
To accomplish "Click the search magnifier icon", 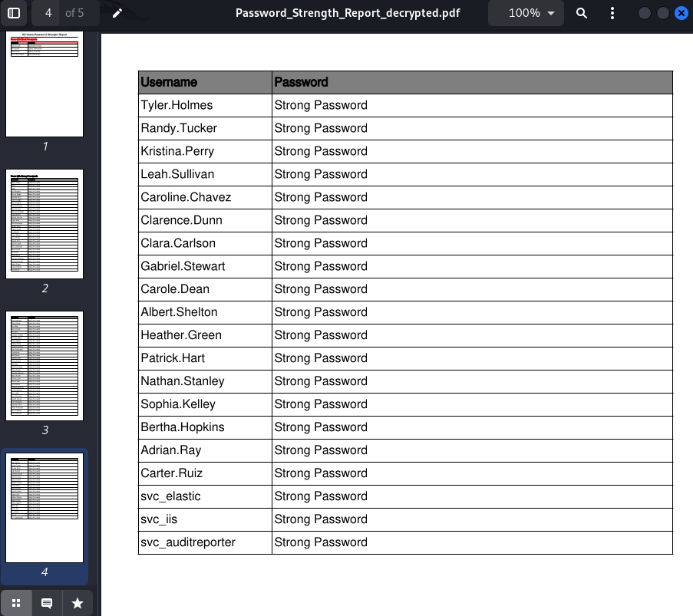I will point(582,13).
